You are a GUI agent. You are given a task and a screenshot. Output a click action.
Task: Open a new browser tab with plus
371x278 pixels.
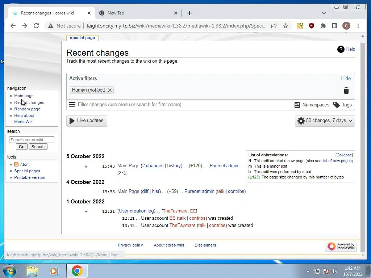[x=189, y=13]
